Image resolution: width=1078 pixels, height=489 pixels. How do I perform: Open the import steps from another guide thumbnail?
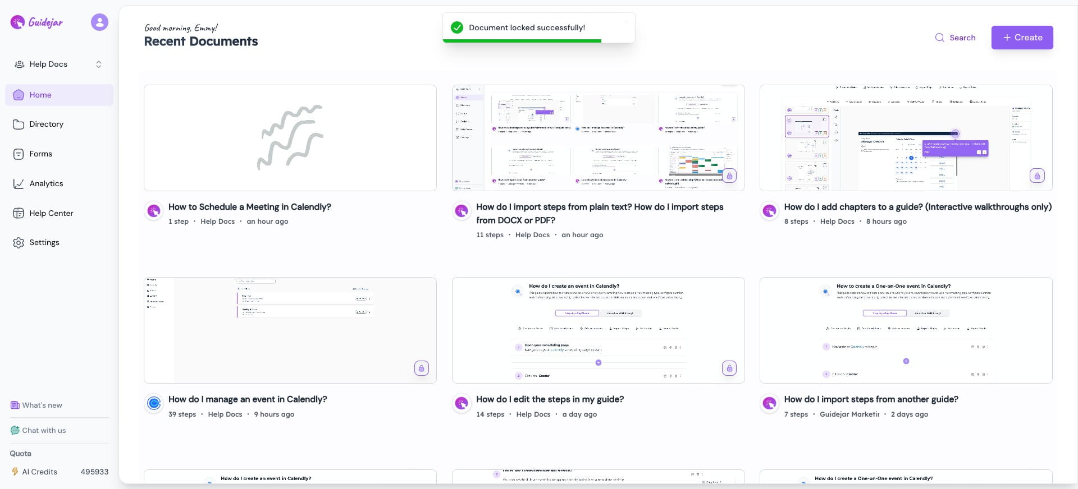tap(906, 330)
